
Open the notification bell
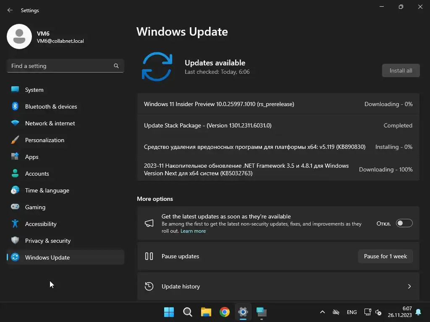click(x=419, y=312)
